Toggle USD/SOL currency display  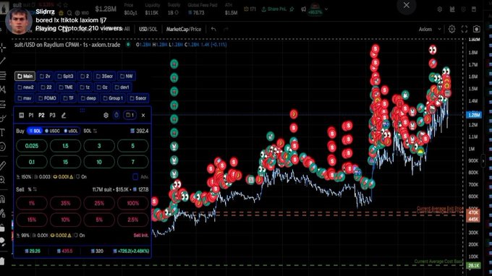click(x=148, y=29)
